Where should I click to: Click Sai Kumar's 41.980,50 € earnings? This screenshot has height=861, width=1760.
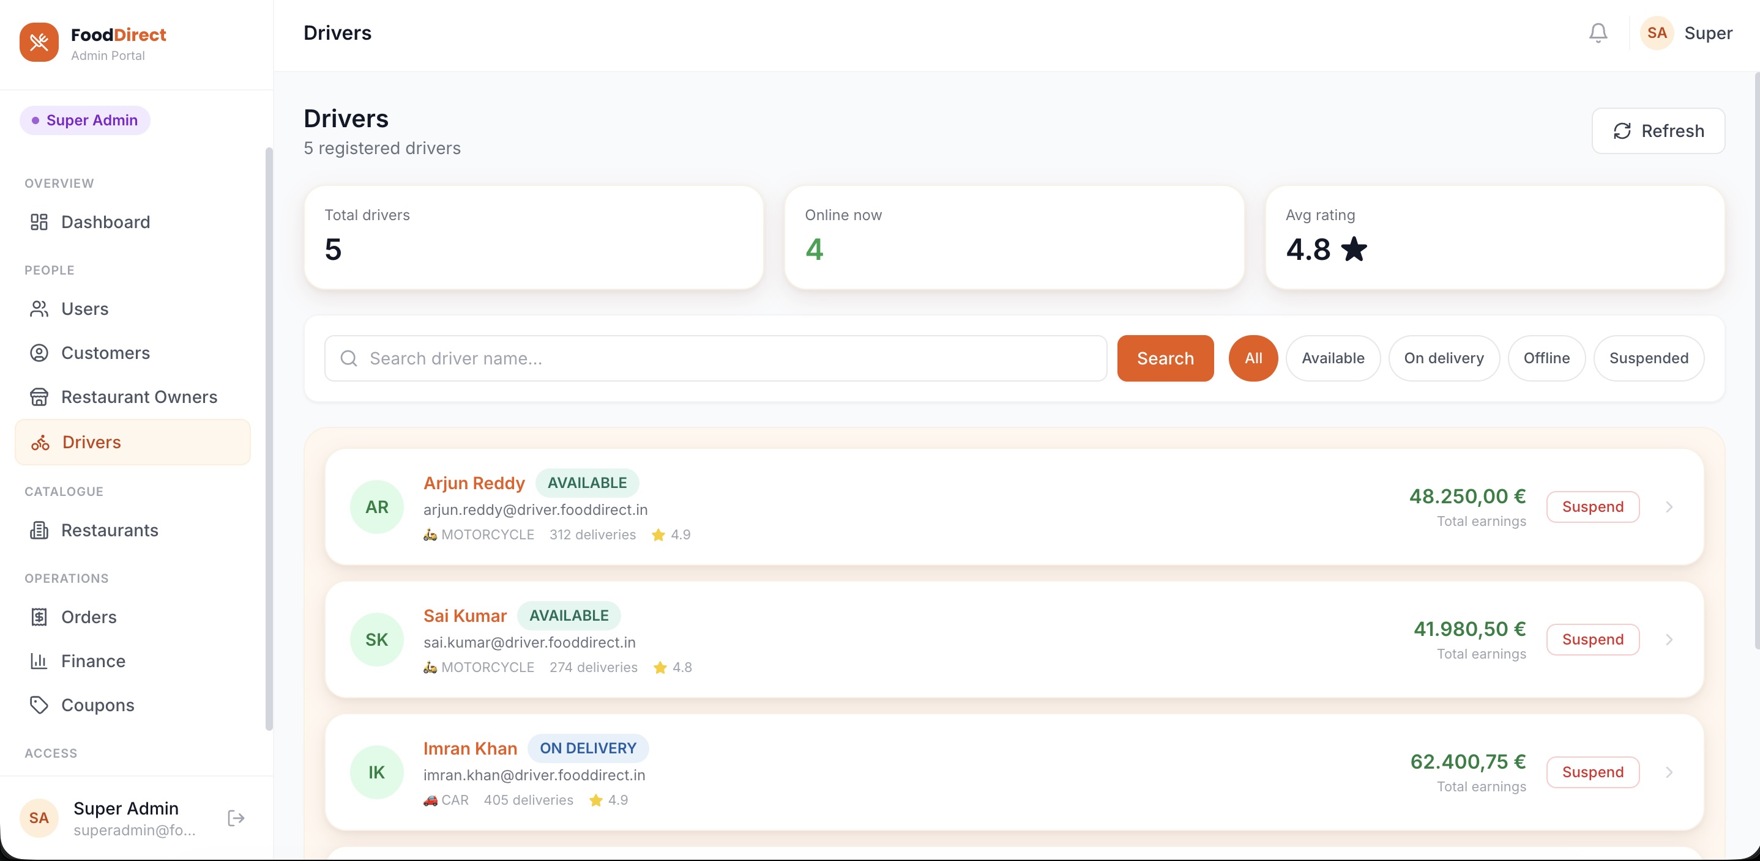[1469, 629]
